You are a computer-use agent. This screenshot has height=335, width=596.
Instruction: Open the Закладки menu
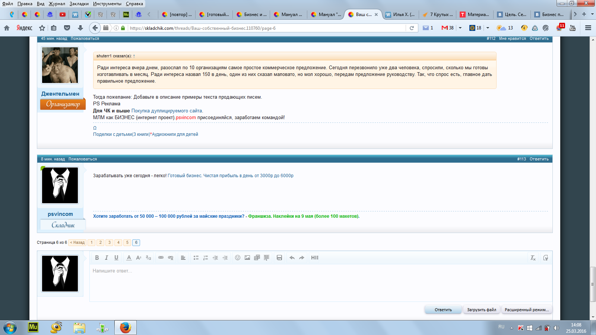[x=79, y=4]
